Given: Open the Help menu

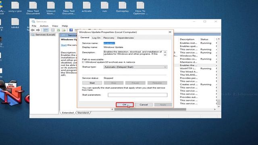Looking at the screenshot, I should (x=65, y=26).
